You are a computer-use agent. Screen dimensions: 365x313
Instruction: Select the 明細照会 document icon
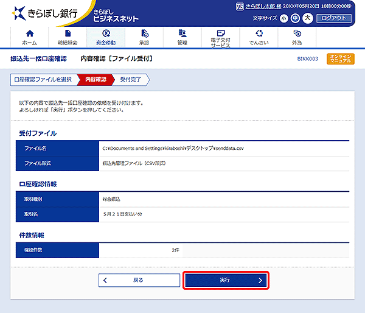[68, 33]
